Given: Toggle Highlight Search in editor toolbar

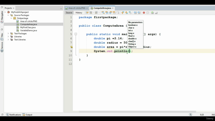Looking at the screenshot, I should click(114, 13).
